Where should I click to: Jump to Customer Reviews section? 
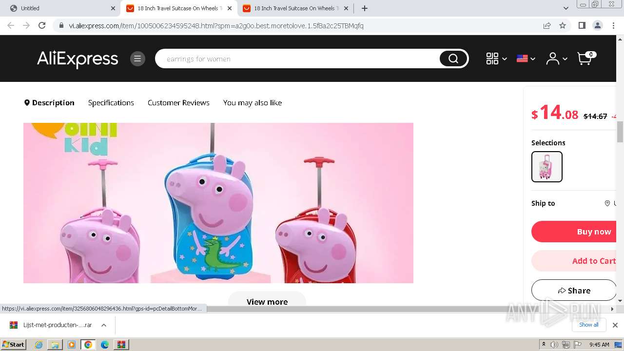tap(178, 102)
